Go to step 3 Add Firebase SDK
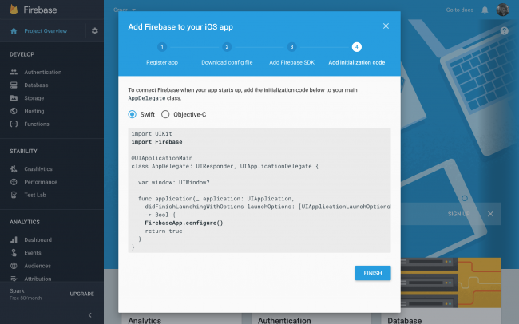Screen dimensions: 519x324 pyautogui.click(x=291, y=53)
